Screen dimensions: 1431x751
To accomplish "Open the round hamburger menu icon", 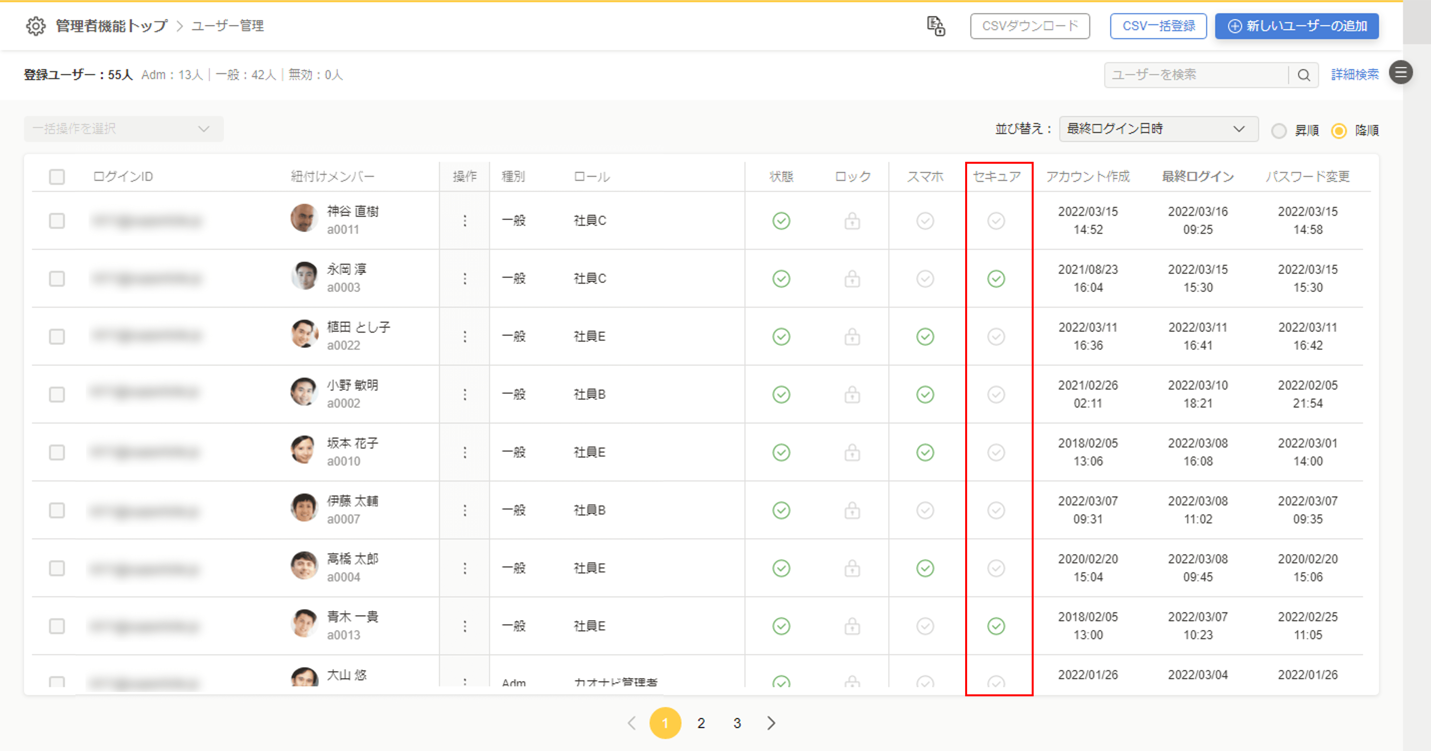I will (1401, 73).
